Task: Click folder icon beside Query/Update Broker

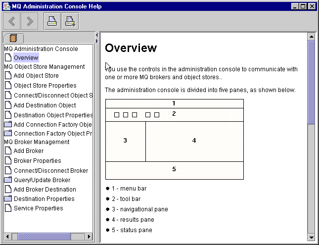Action: (8, 180)
